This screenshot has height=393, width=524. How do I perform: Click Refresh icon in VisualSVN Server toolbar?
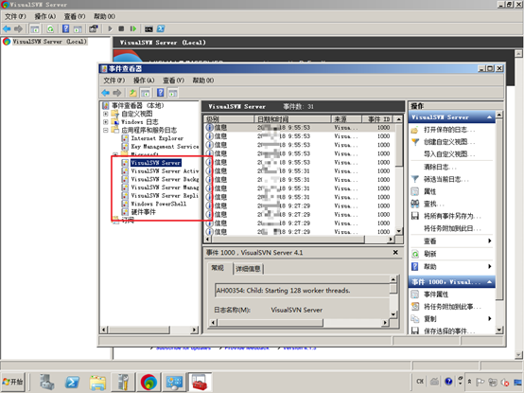click(x=50, y=29)
